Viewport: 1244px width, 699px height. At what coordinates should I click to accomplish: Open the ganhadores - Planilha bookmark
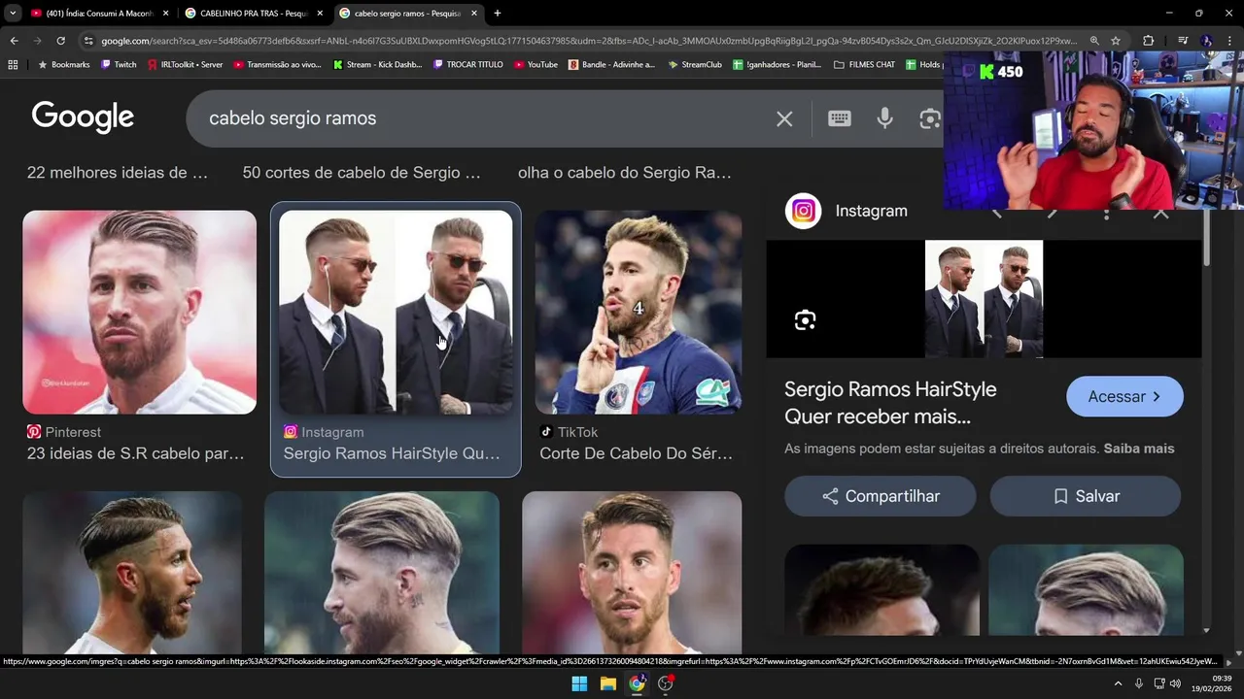point(777,65)
